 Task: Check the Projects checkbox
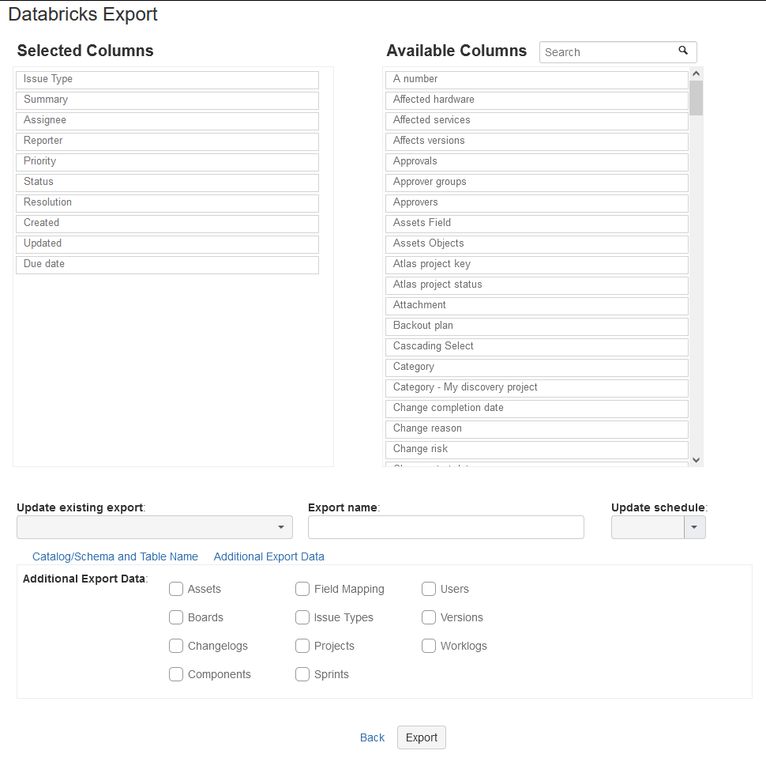(x=302, y=646)
